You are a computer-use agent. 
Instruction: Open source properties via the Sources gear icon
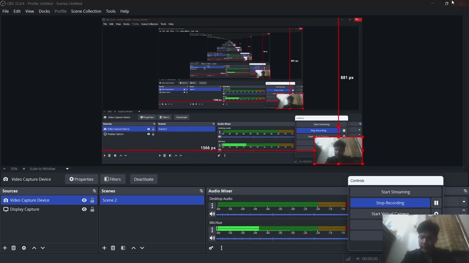(24, 248)
